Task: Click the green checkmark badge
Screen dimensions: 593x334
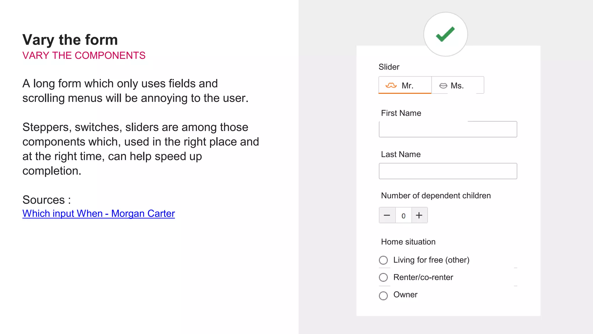Action: (446, 34)
